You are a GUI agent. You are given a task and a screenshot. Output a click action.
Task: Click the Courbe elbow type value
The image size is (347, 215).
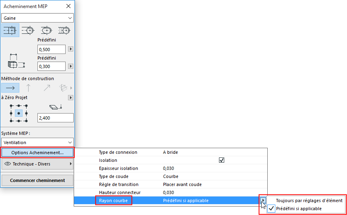171,176
